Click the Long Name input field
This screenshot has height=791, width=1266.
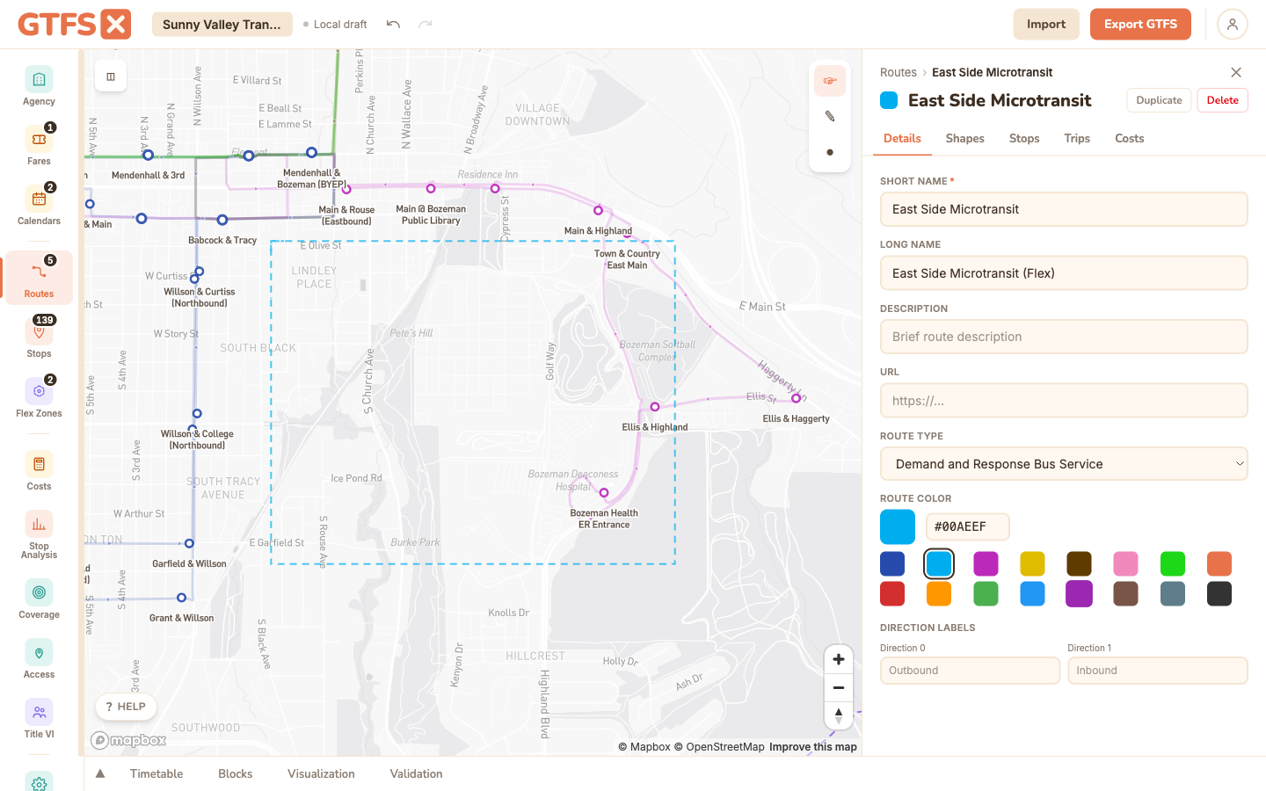(x=1064, y=273)
